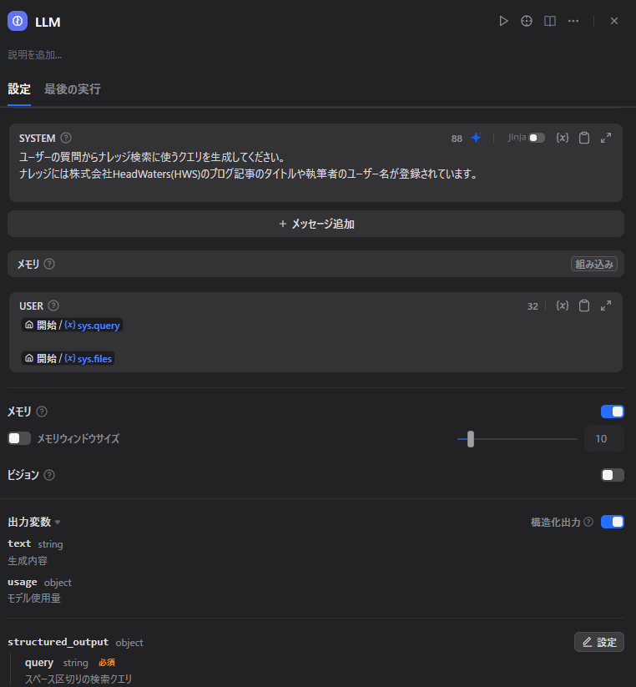Image resolution: width=636 pixels, height=687 pixels.
Task: Click the help icon next to 構造化出力
Action: pos(588,522)
